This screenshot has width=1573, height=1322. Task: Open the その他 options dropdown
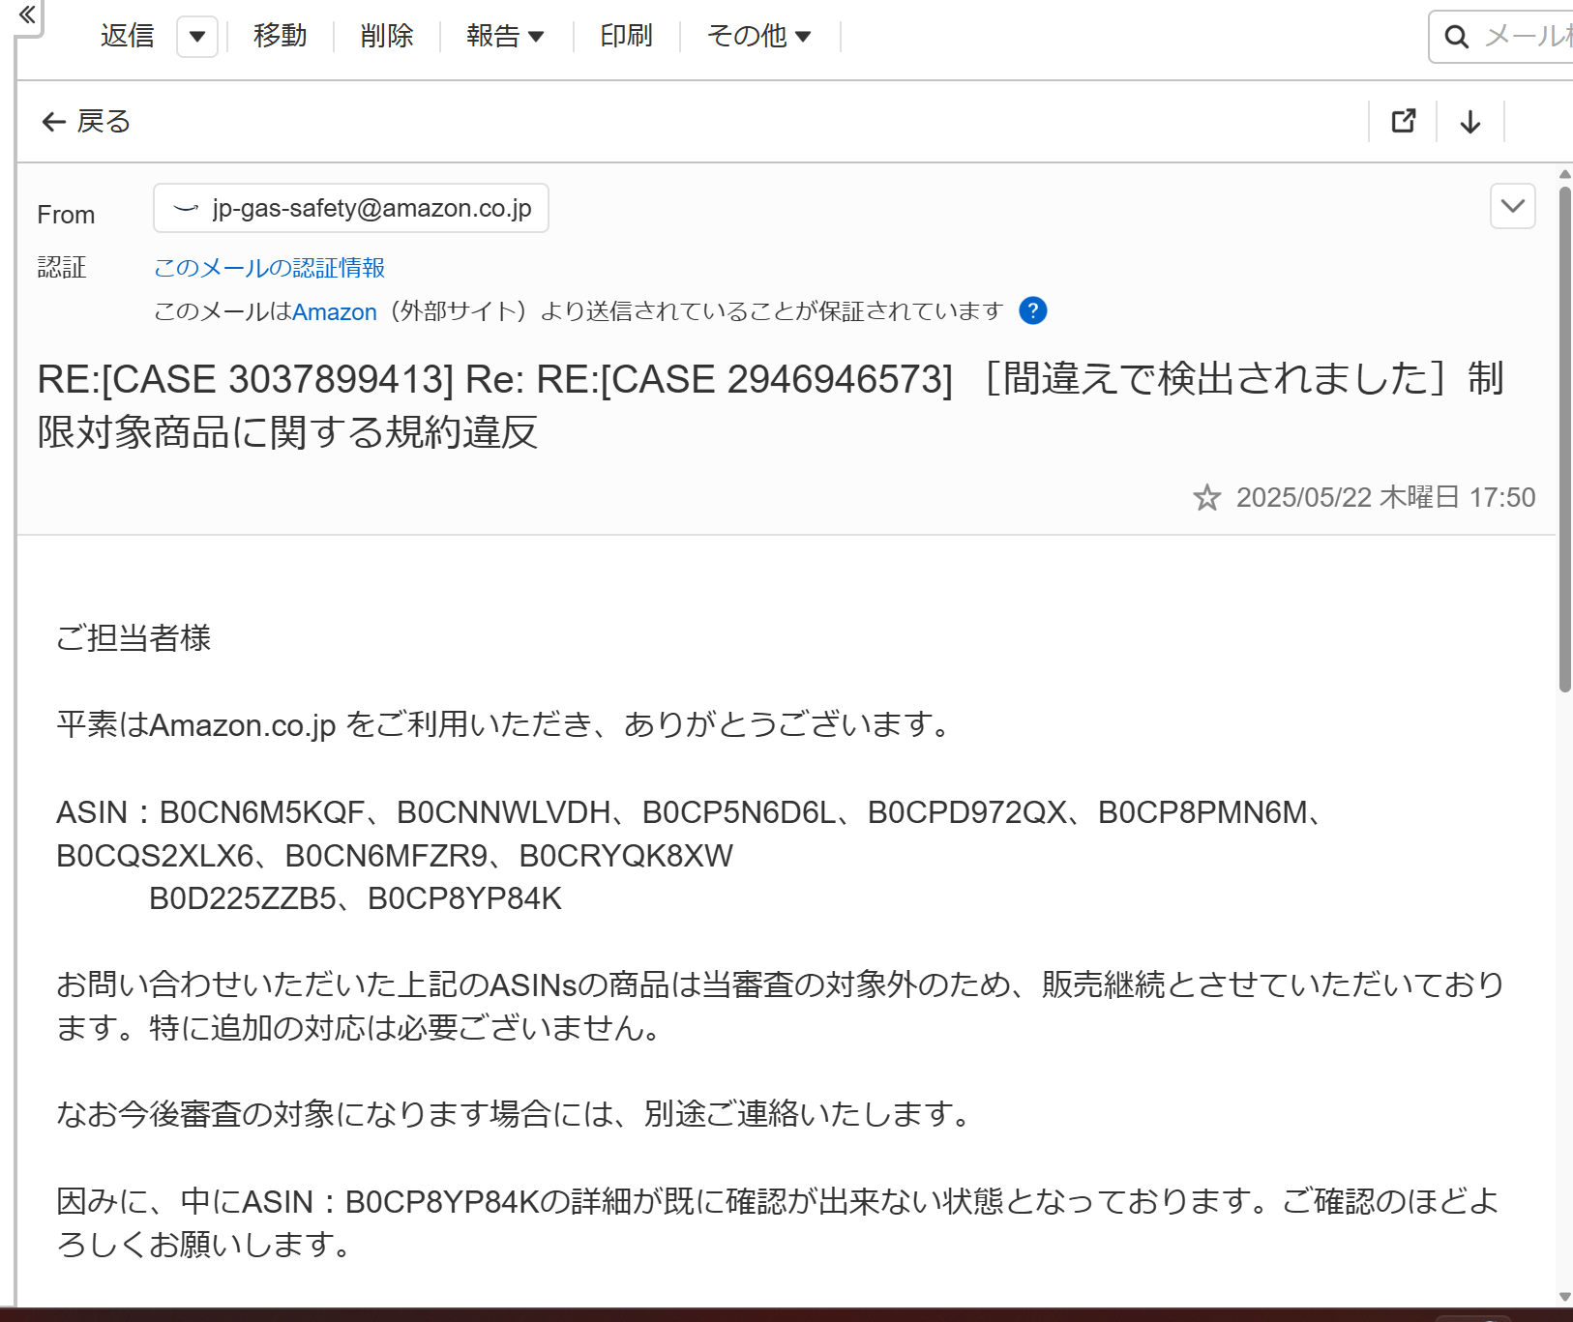pyautogui.click(x=760, y=36)
